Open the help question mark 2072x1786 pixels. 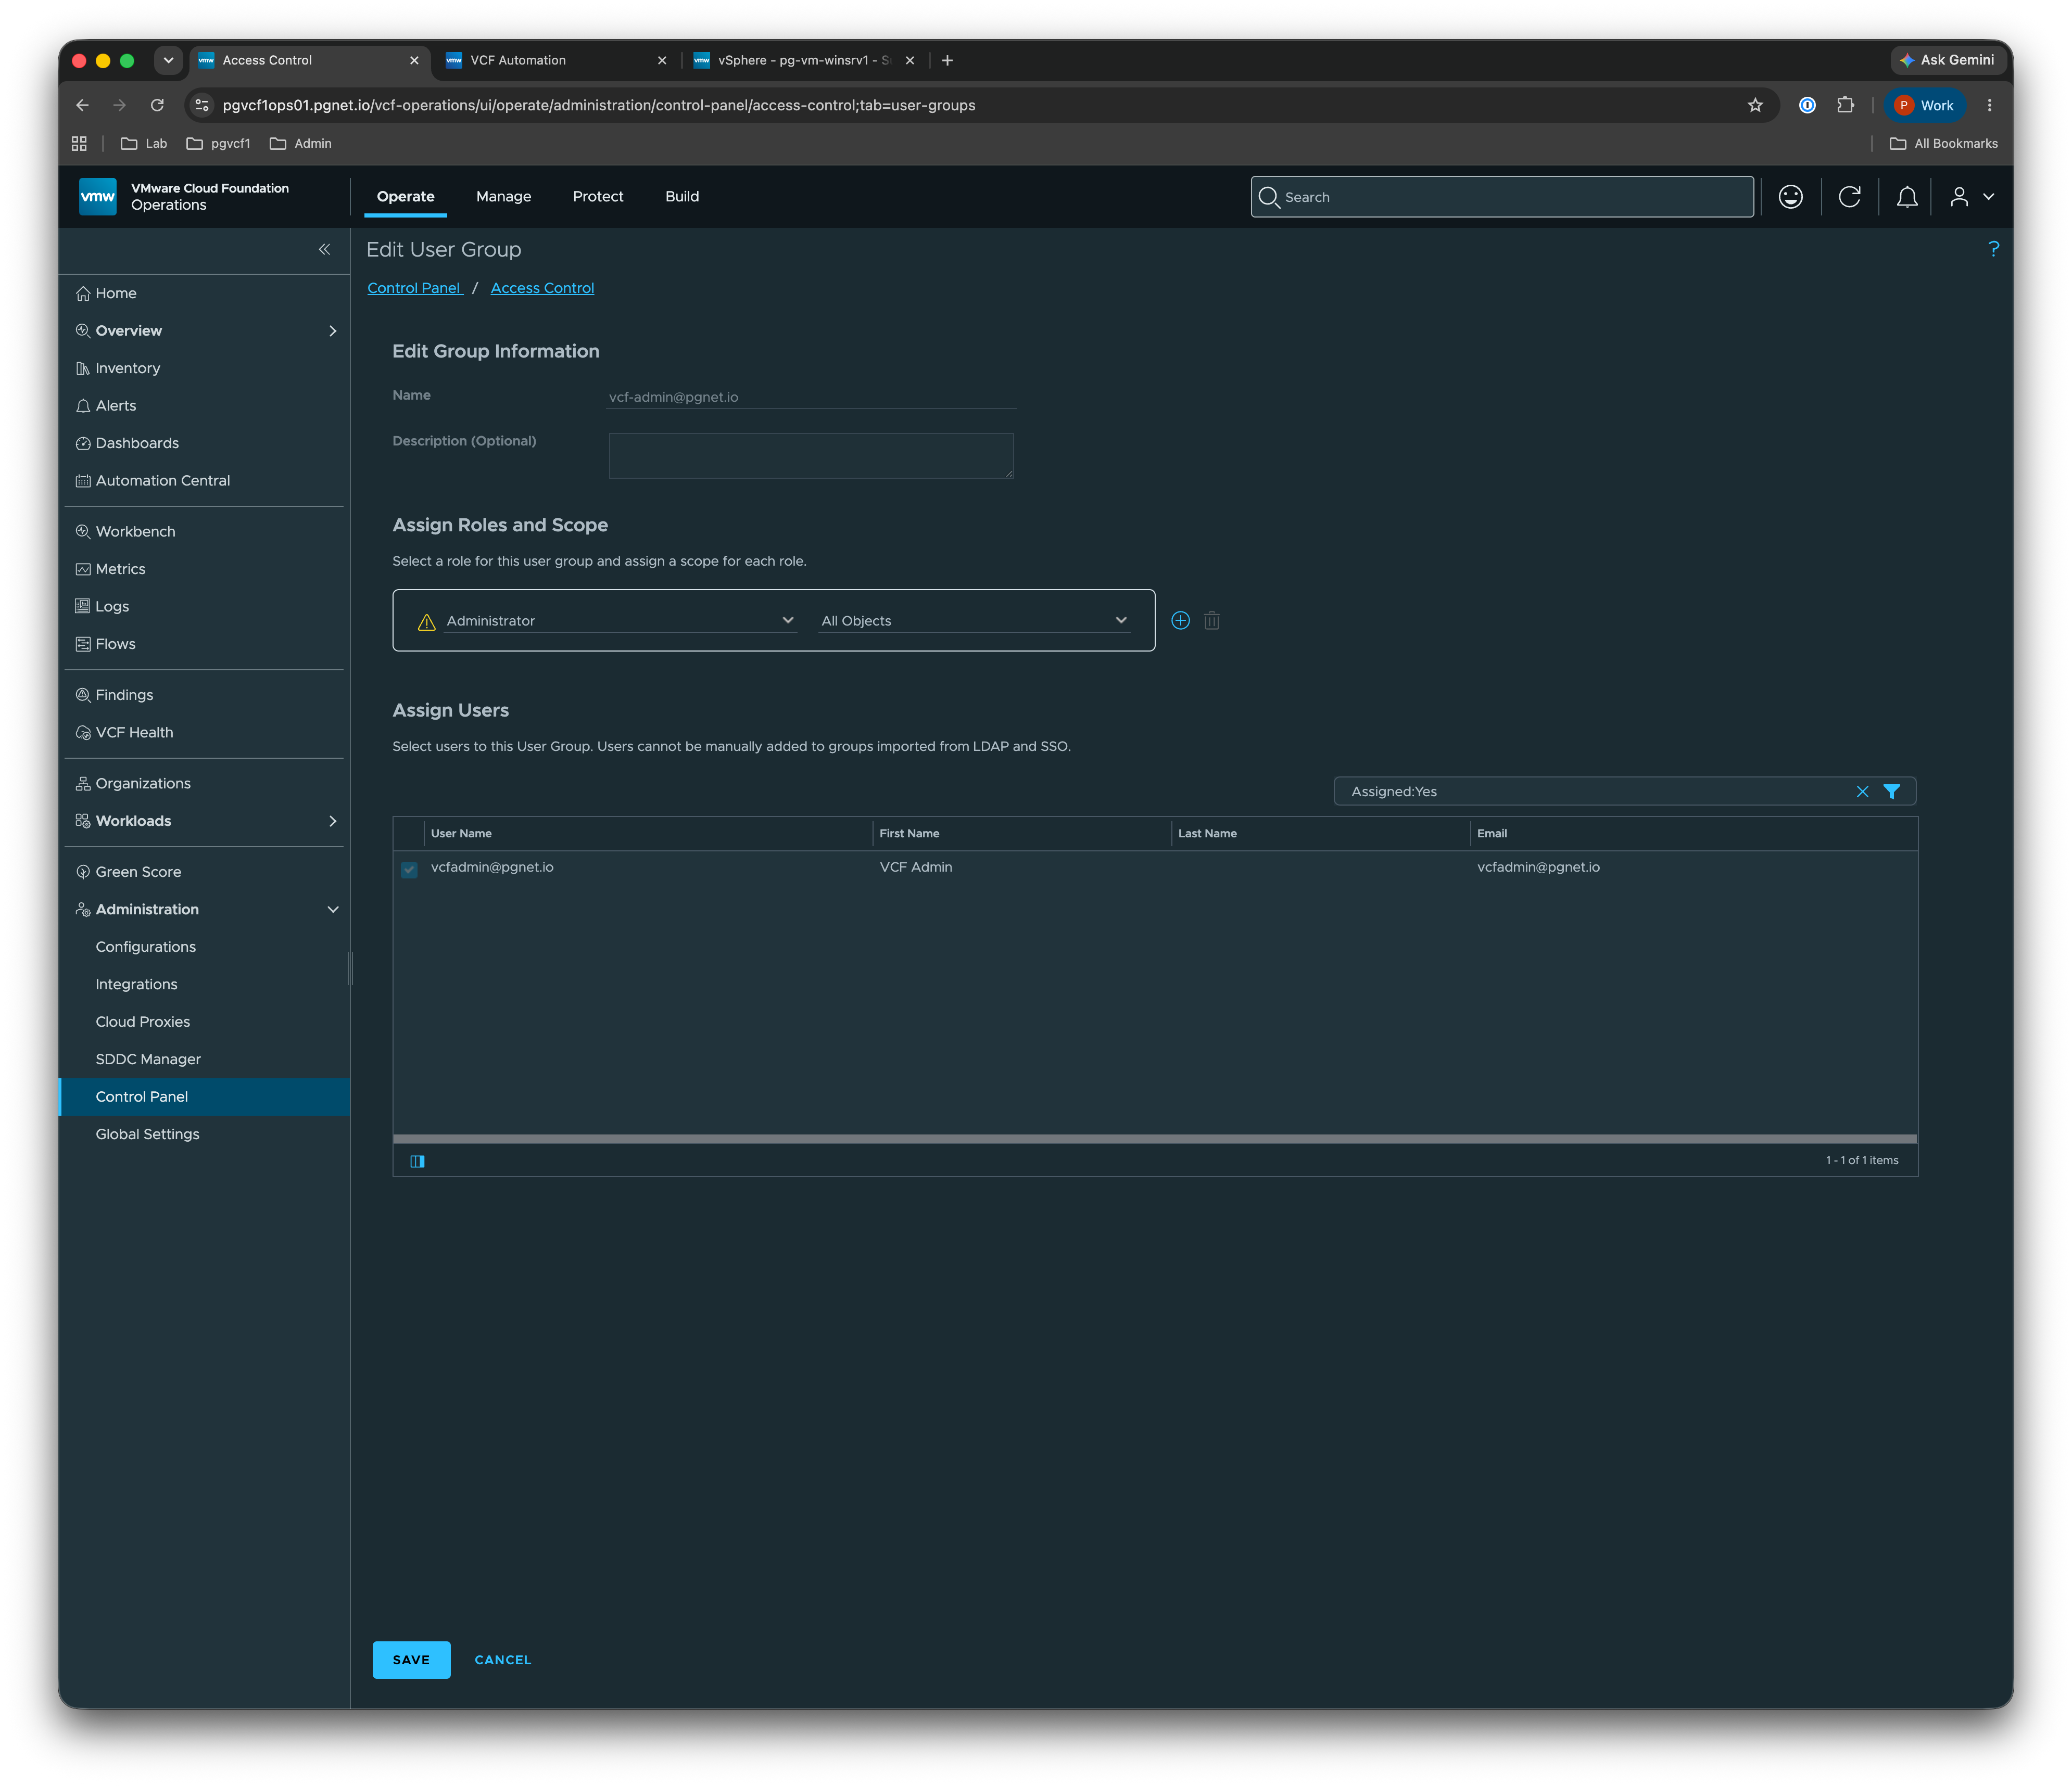[x=1993, y=248]
